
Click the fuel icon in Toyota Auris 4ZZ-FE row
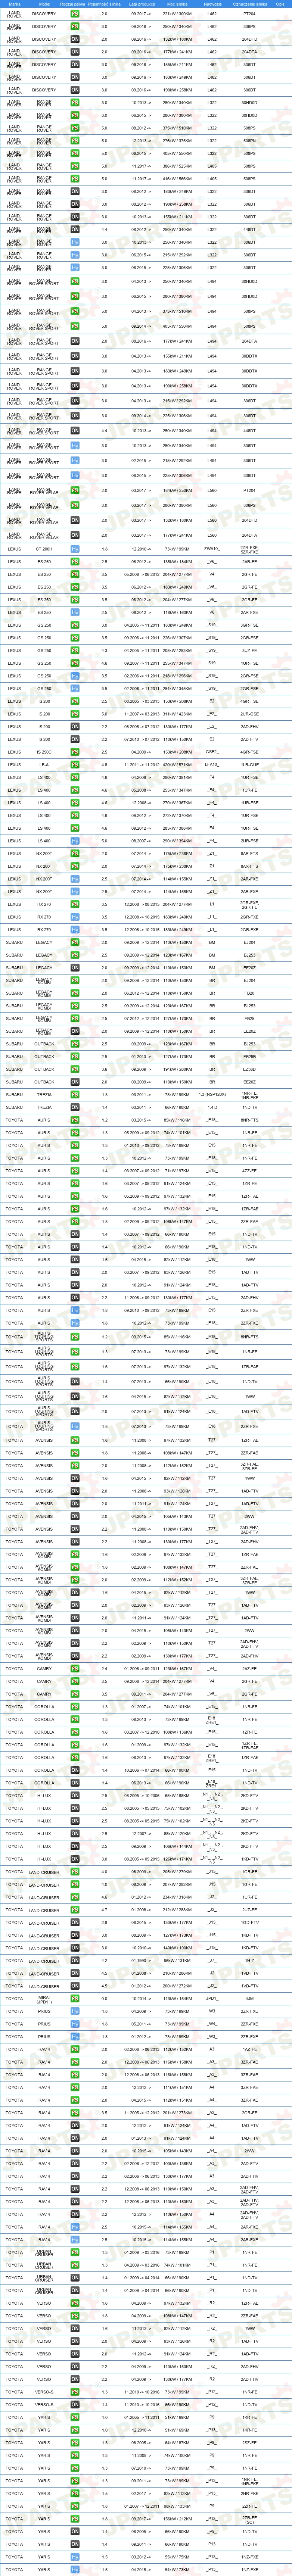tap(75, 1172)
